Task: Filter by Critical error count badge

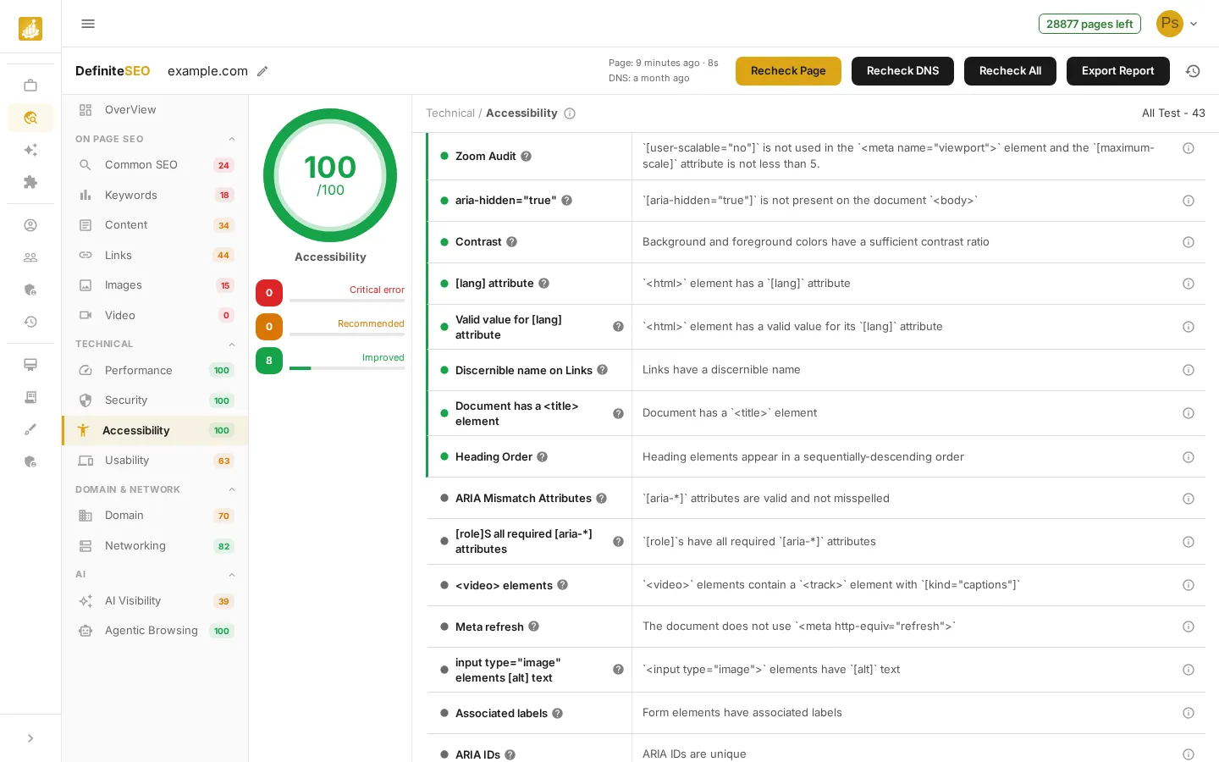Action: (269, 293)
